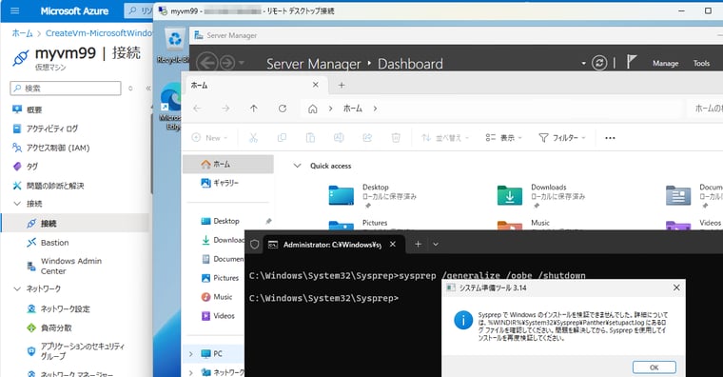This screenshot has height=377, width=723.
Task: Click the File Explorer forward arrow
Action: (x=225, y=109)
